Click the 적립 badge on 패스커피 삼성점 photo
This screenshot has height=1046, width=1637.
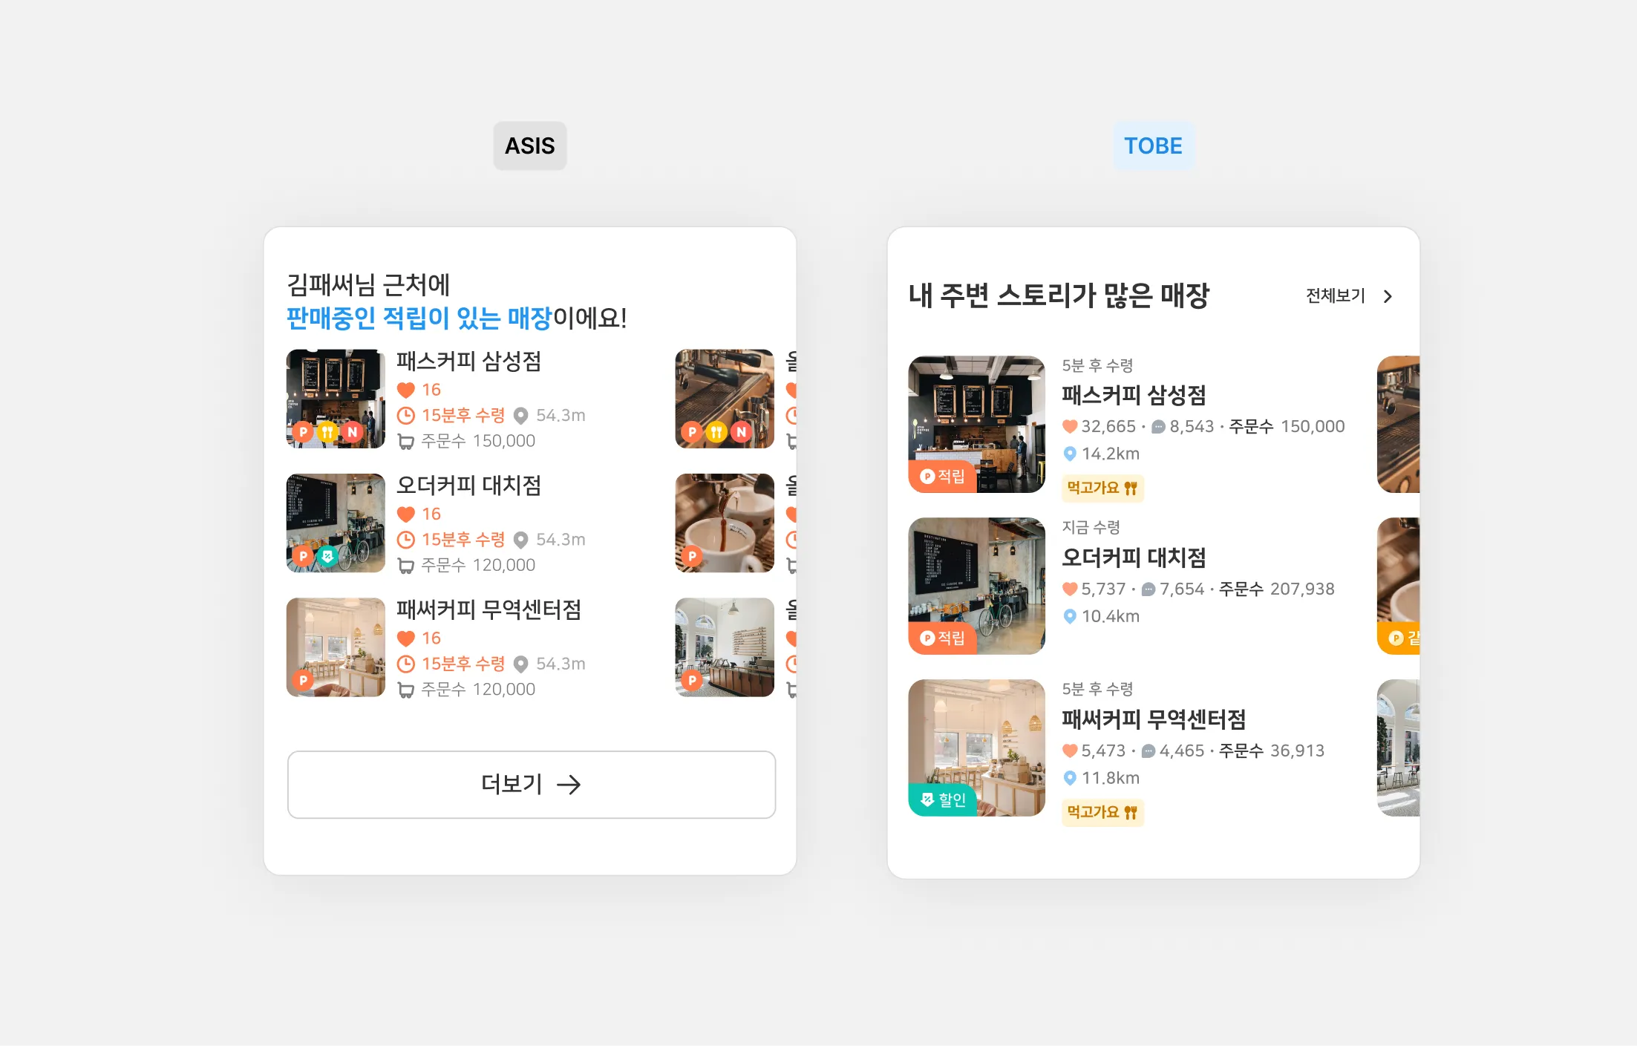click(x=941, y=477)
